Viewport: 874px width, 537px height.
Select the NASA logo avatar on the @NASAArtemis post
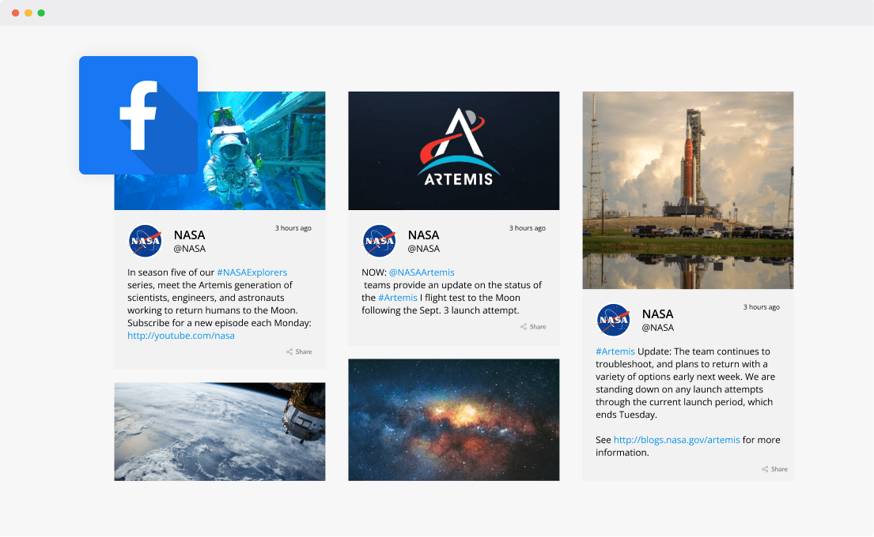tap(379, 241)
